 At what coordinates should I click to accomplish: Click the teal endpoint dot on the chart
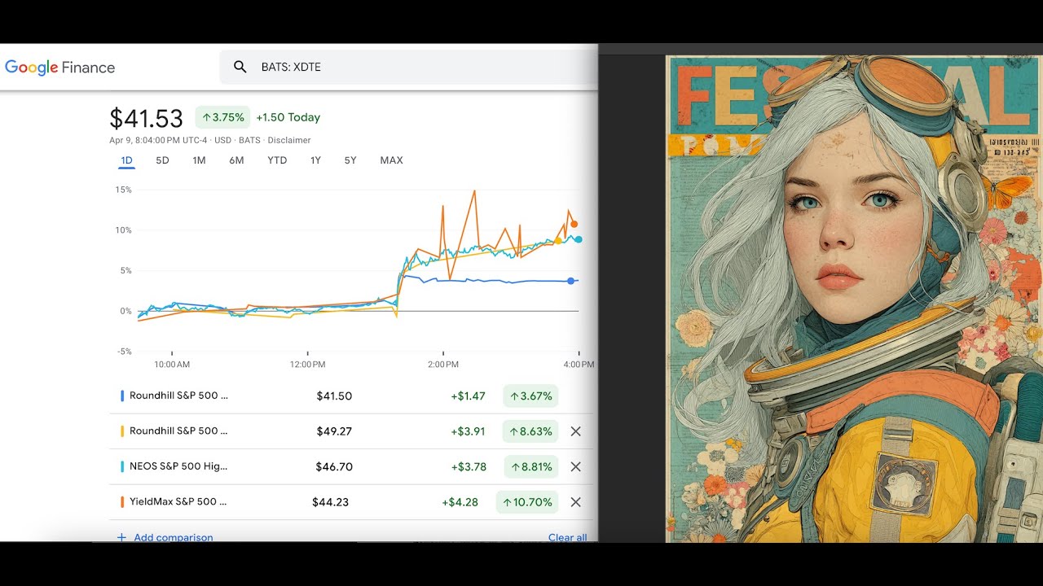pos(579,239)
